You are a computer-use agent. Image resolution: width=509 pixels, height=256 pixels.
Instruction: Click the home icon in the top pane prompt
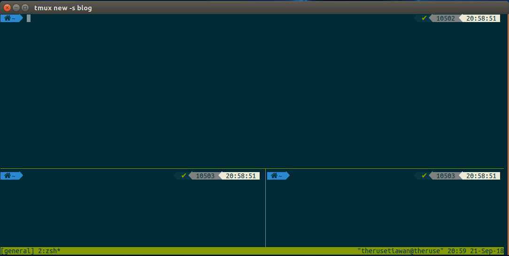coord(8,18)
